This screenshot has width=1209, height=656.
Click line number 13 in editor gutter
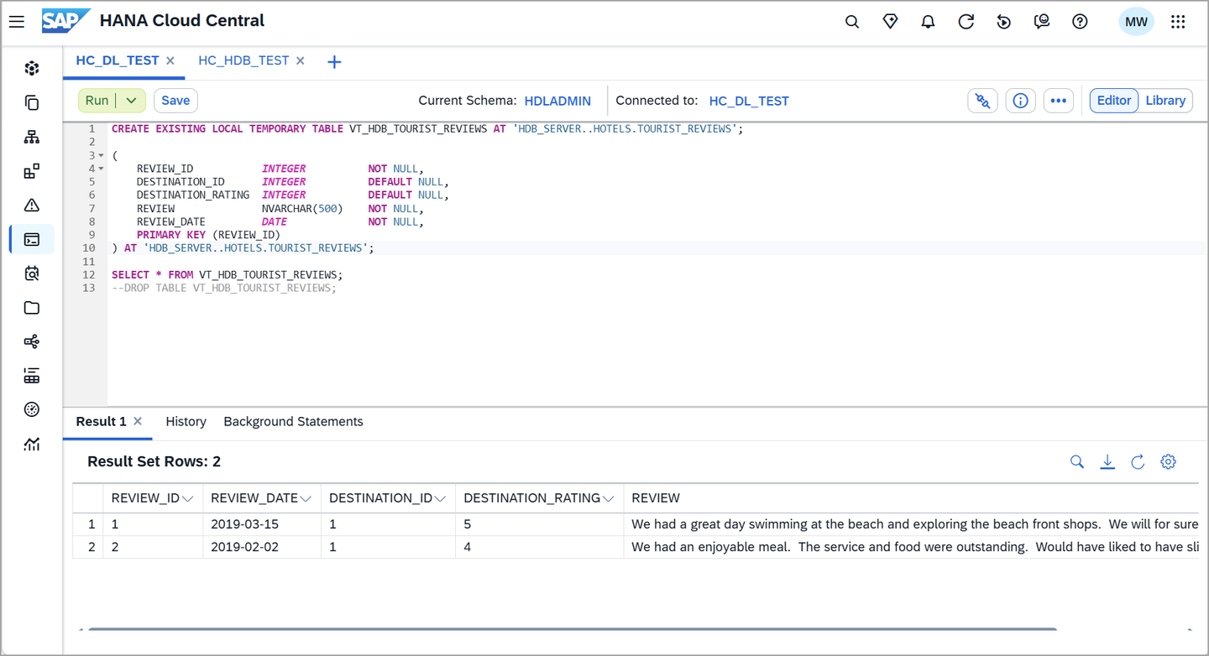[x=89, y=288]
